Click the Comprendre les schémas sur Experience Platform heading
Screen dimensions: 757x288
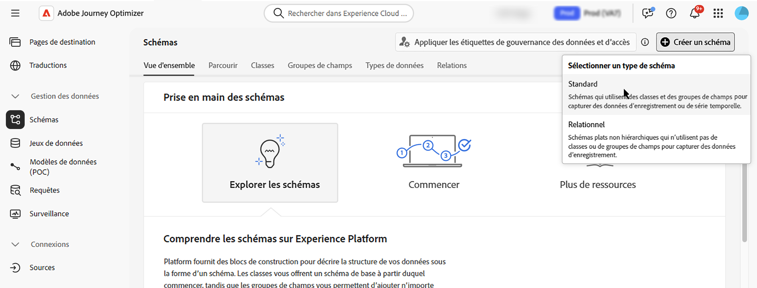[x=275, y=239]
